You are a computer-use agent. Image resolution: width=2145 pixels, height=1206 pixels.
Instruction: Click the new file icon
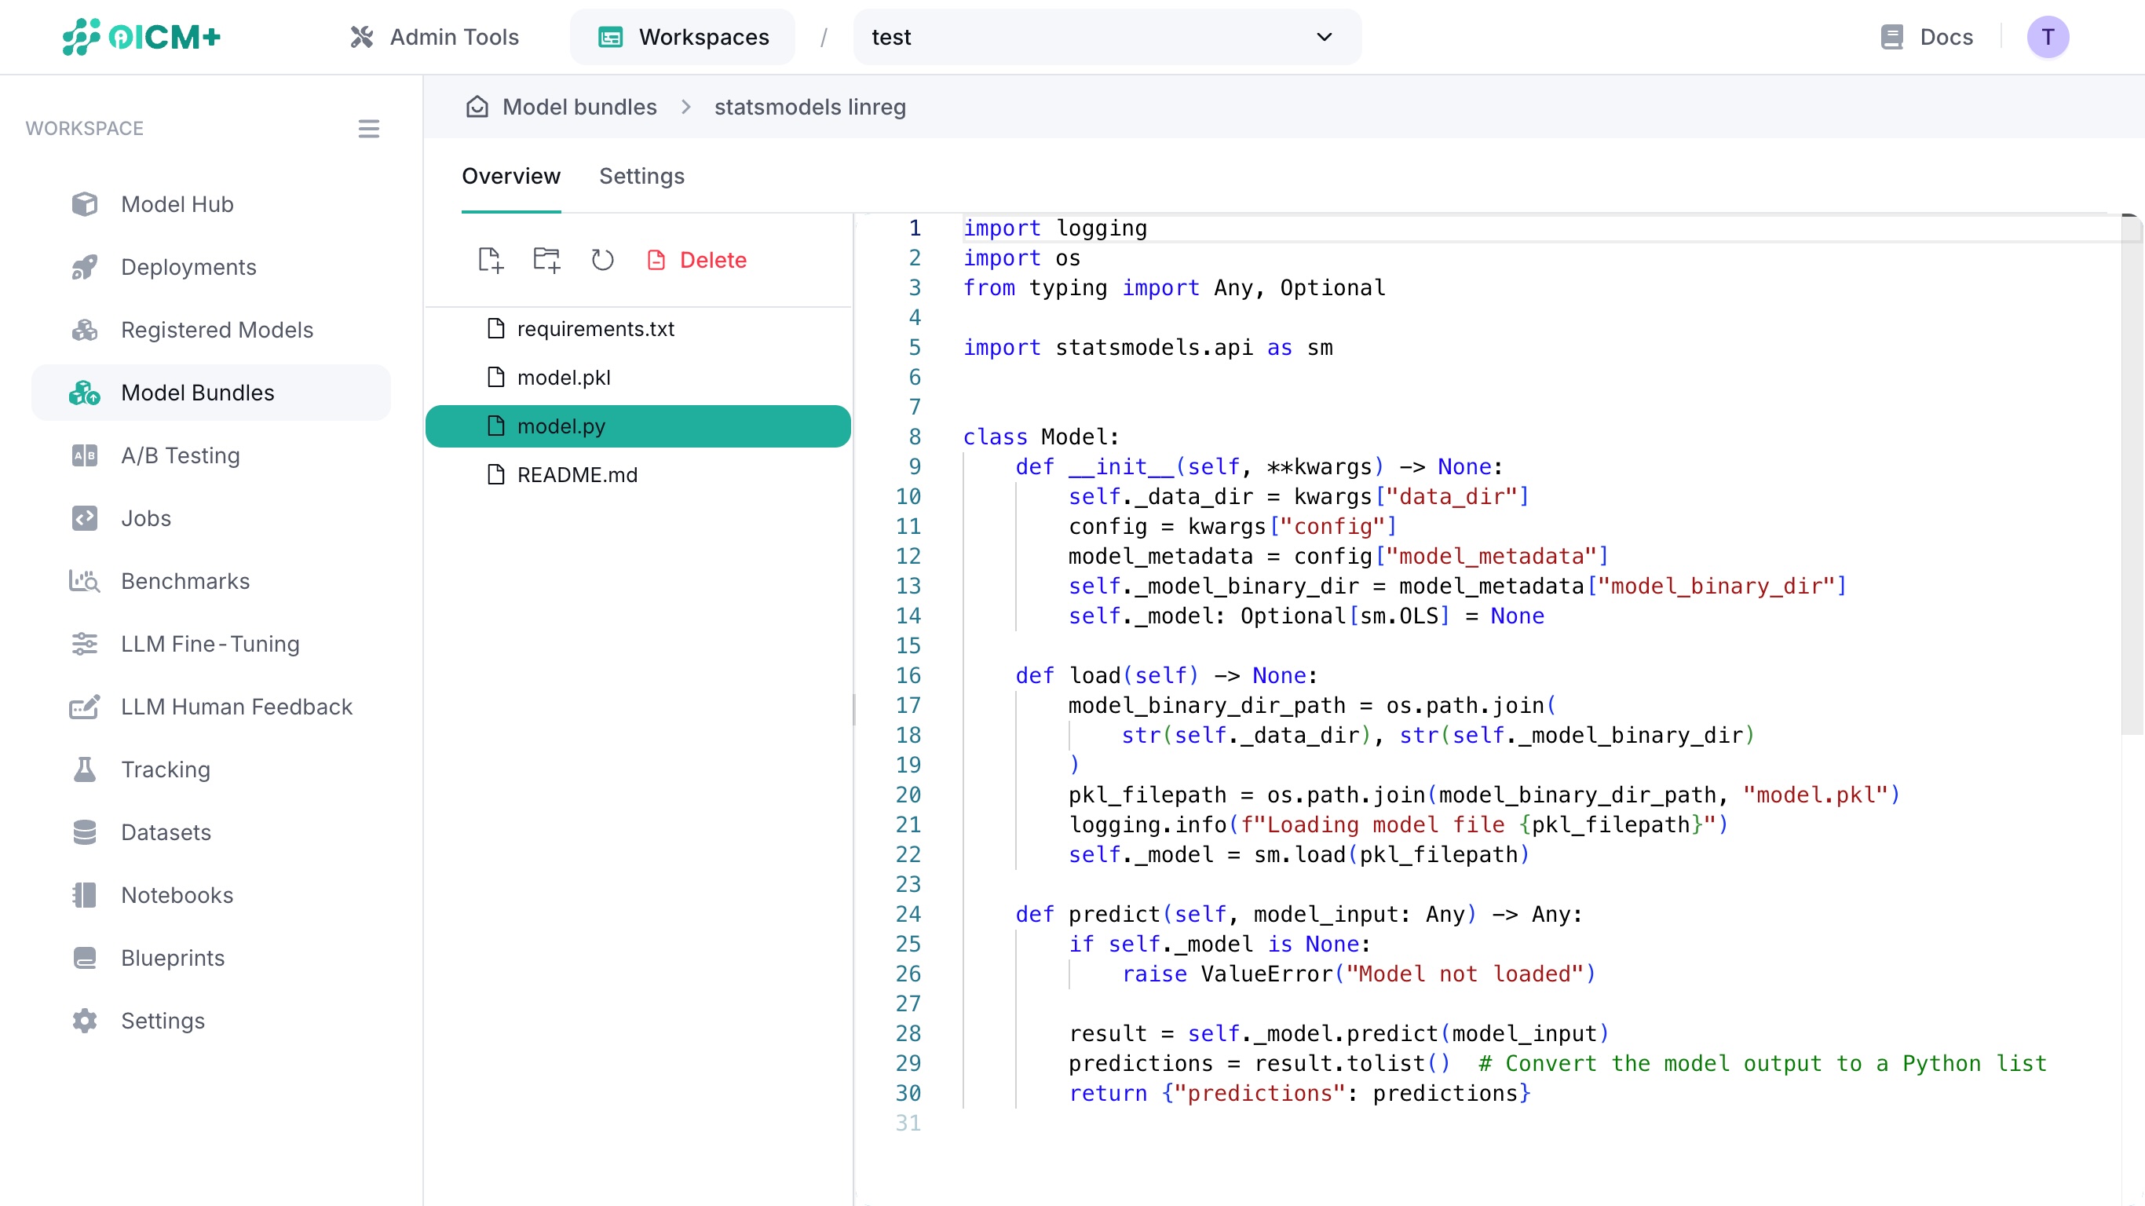point(490,260)
